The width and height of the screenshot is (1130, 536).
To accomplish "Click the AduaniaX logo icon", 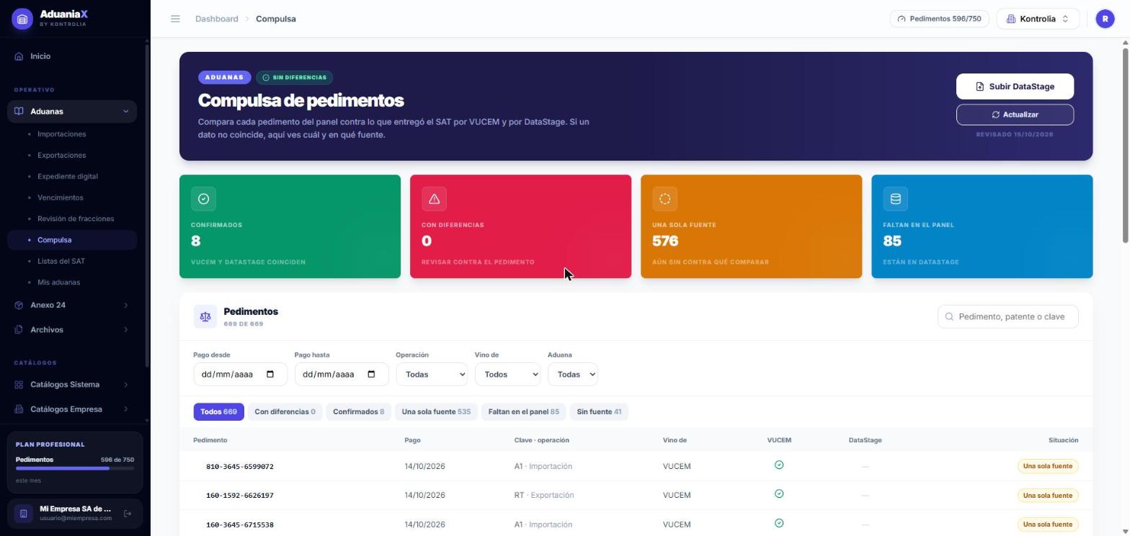I will click(22, 19).
